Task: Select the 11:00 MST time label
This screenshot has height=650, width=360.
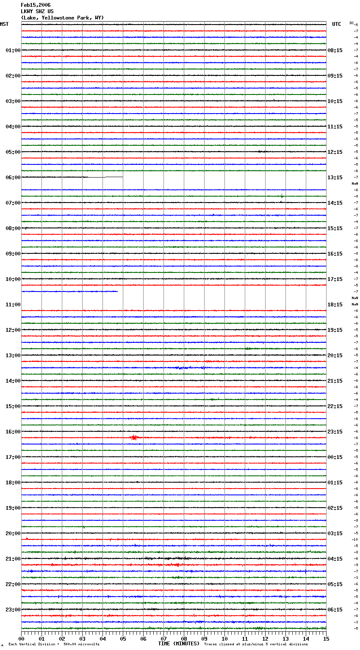Action: [x=13, y=305]
